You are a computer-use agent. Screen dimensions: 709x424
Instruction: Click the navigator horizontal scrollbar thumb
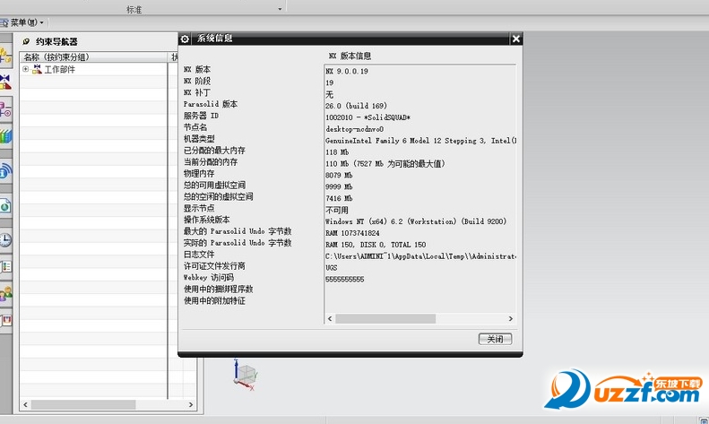coord(83,404)
